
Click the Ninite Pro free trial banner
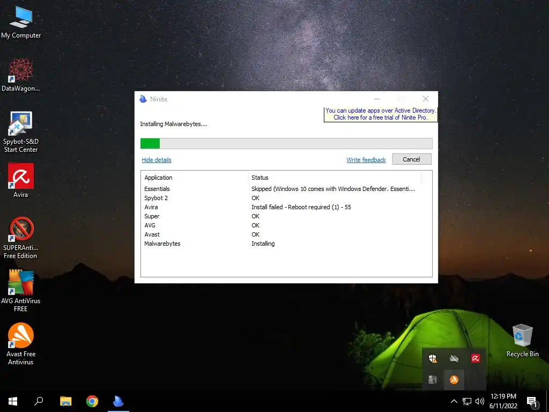(381, 114)
